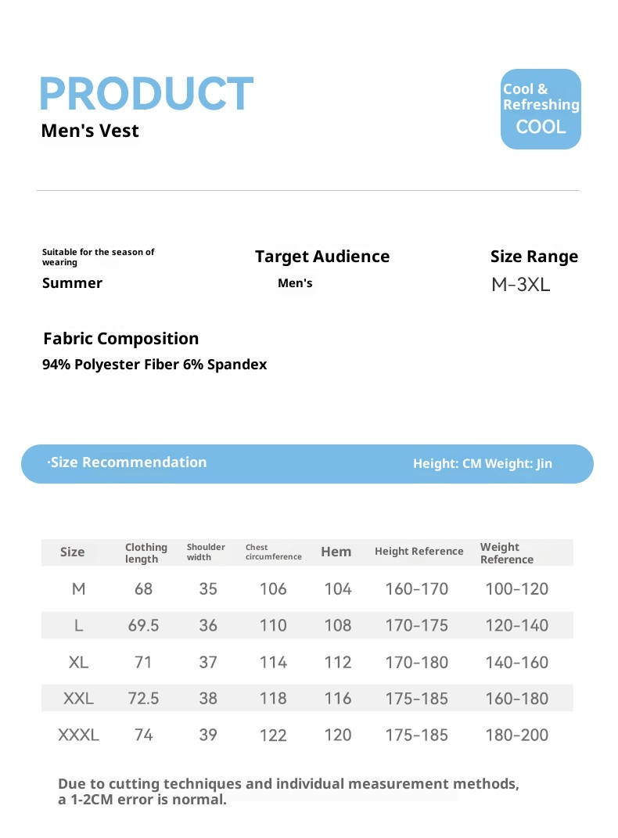Select the Clothing length column header
Screen dimensions: 618x838
[146, 552]
